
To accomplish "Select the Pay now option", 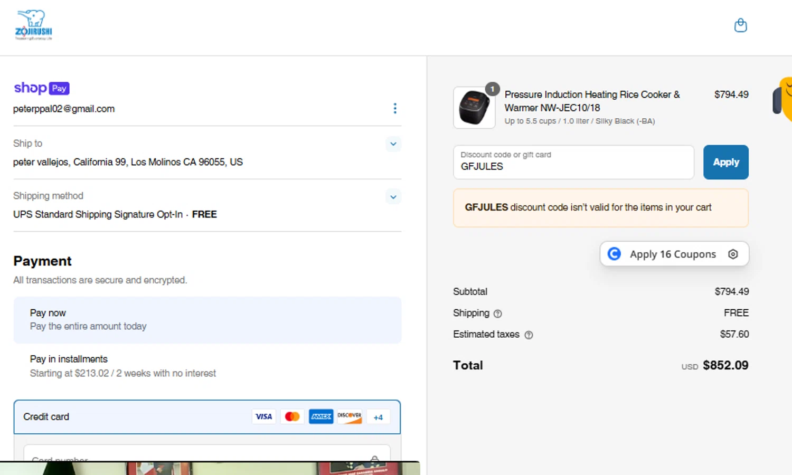I will pos(208,320).
